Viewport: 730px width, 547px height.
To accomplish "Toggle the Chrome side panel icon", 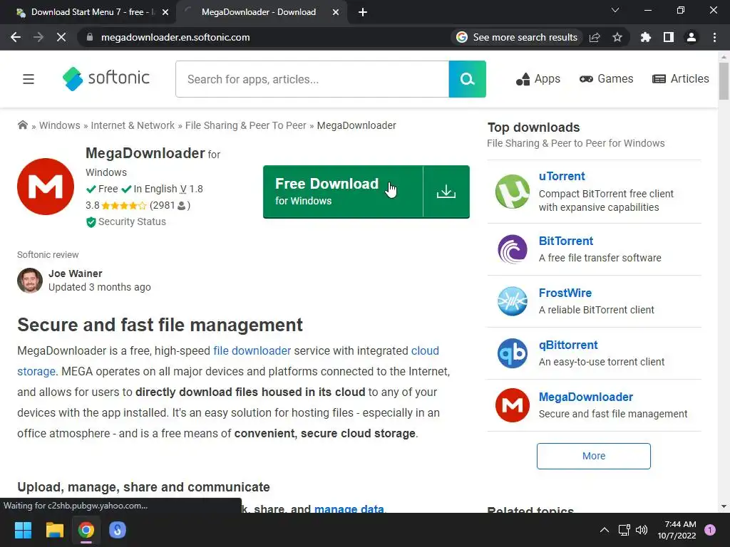I will pos(669,37).
